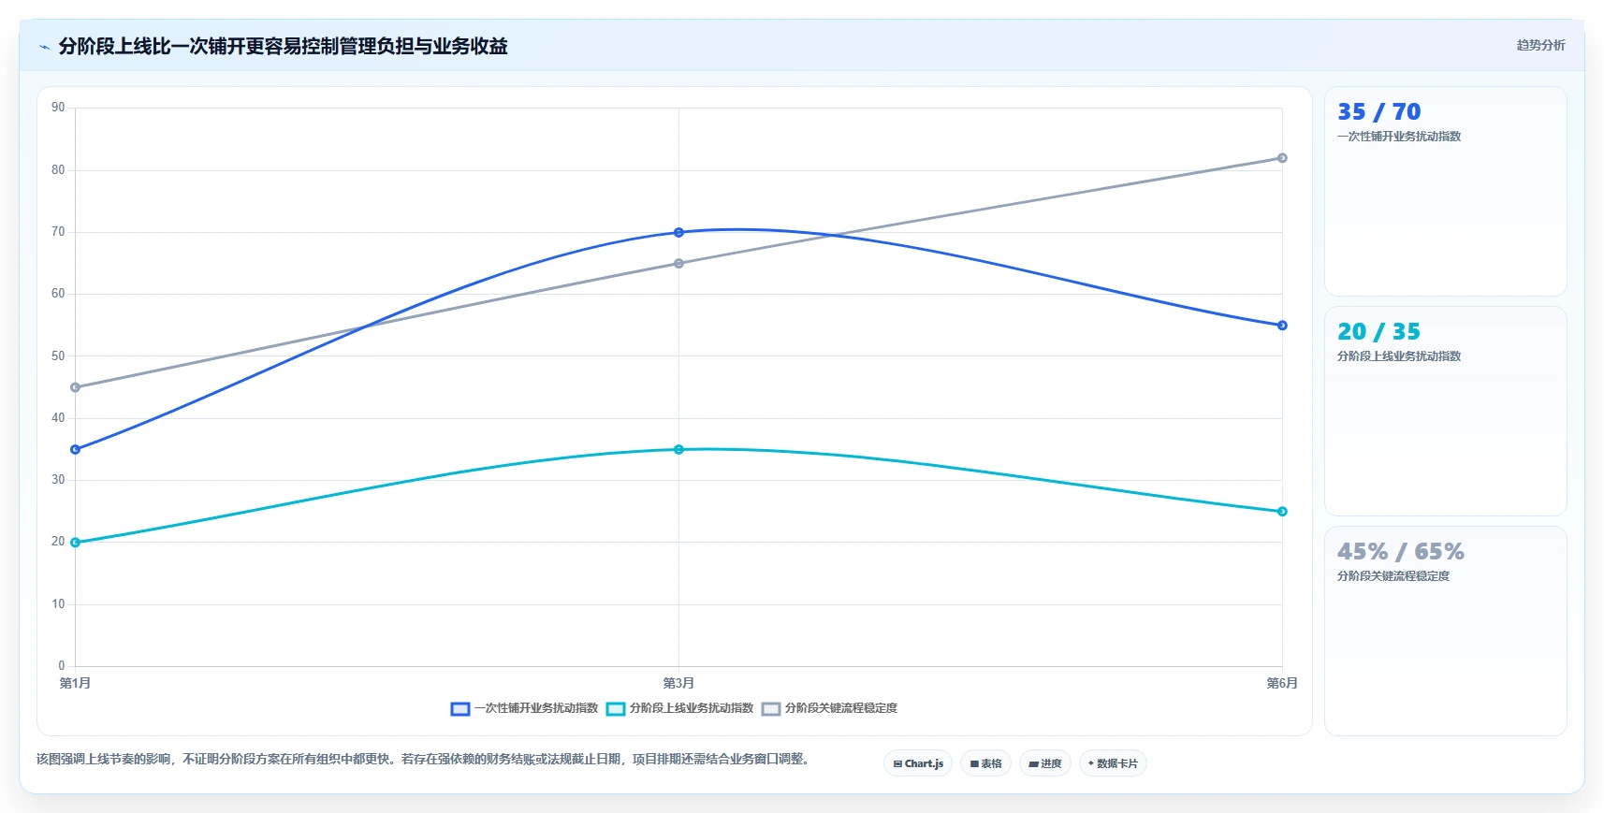The image size is (1604, 813).
Task: Click the chart title 分阶段上线比一次铺开
Action: coord(283,46)
